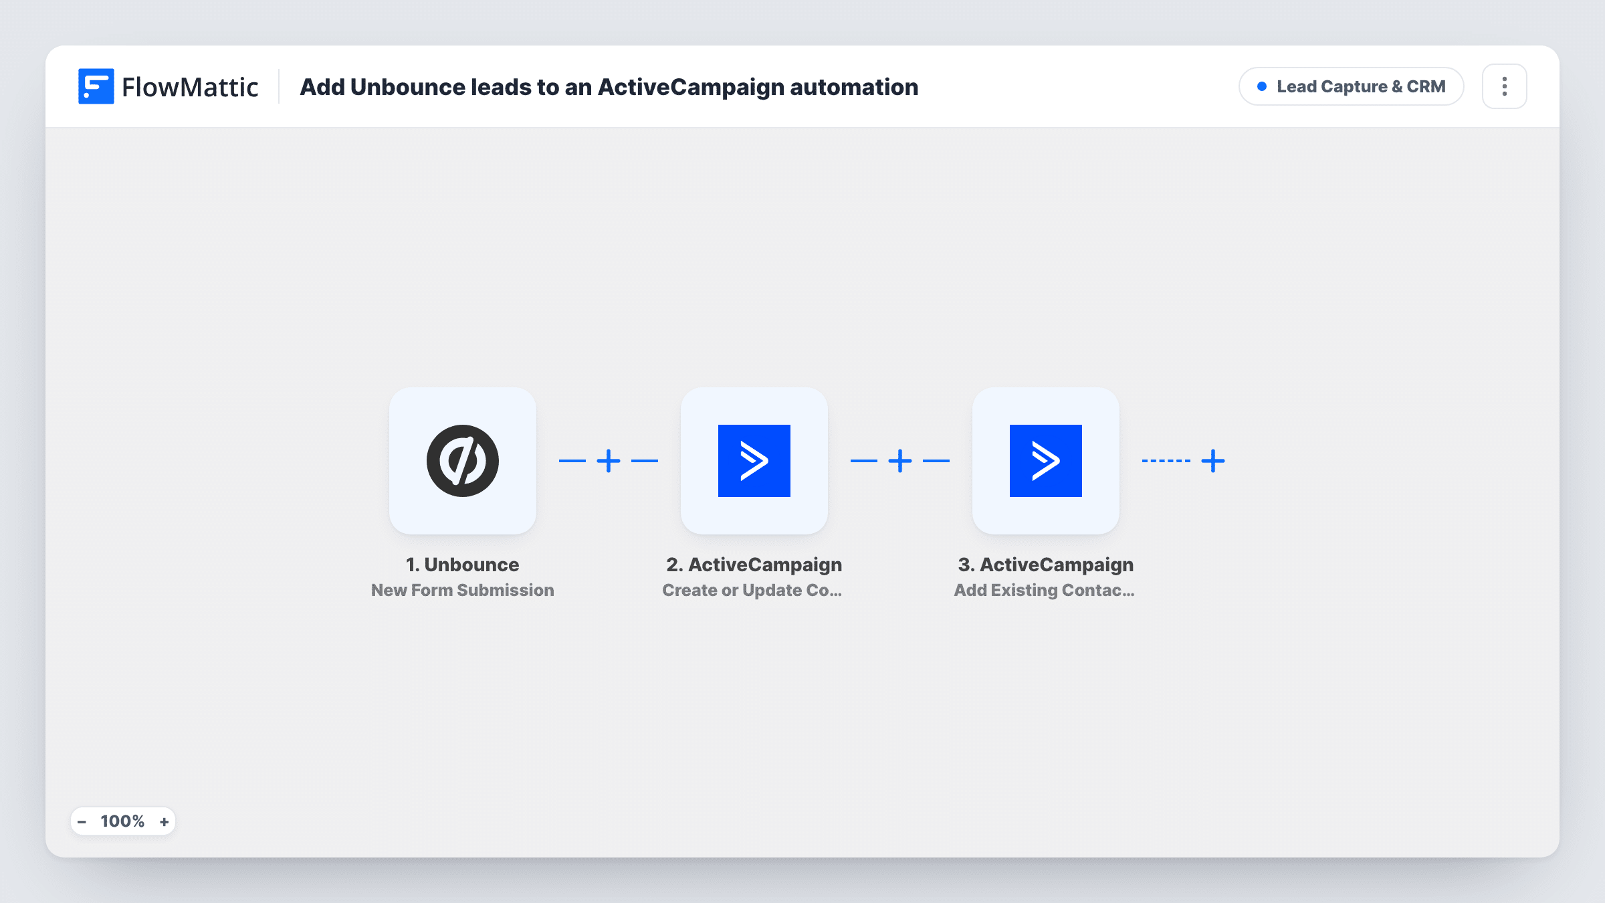Zoom in with the plus button

164,821
